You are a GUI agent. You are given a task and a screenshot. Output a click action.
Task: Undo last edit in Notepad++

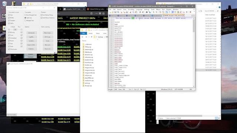click(x=140, y=12)
